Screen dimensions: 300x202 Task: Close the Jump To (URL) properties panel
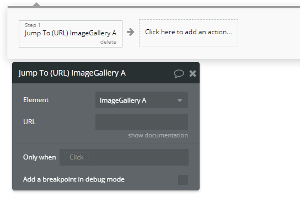click(192, 73)
